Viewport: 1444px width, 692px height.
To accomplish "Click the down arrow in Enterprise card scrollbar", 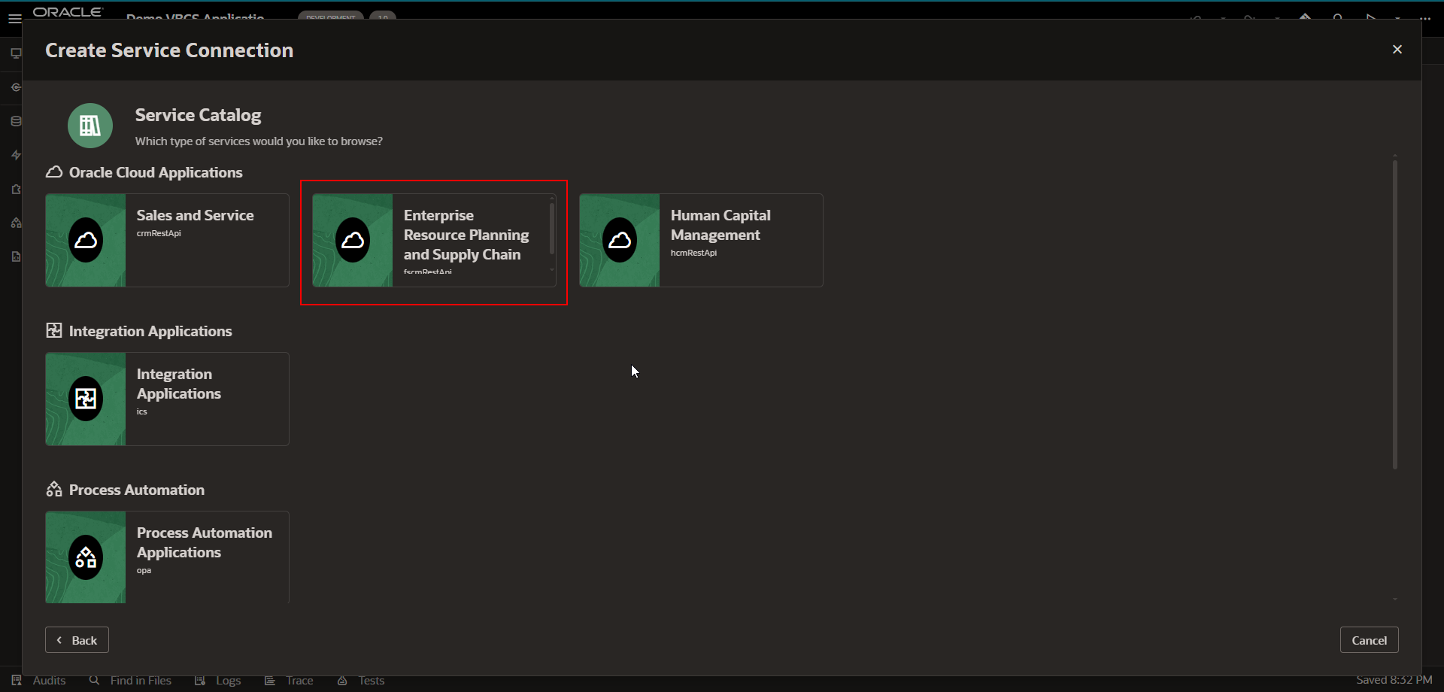I will click(x=552, y=269).
